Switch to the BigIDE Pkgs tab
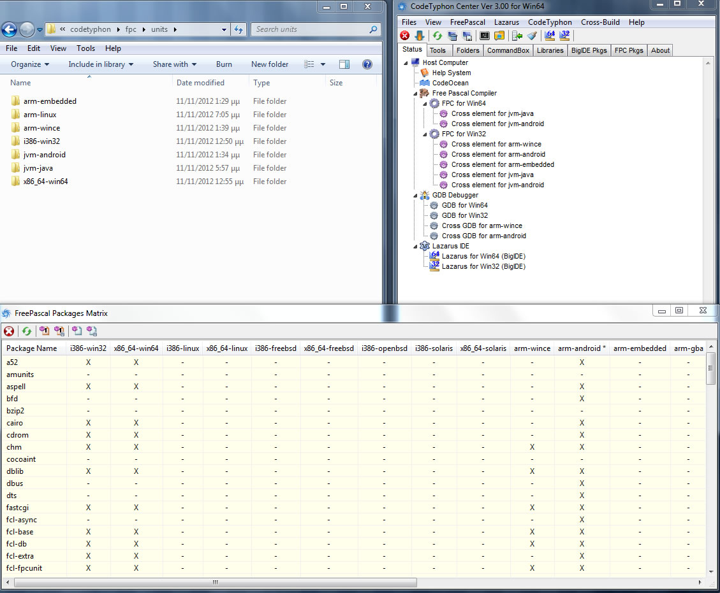This screenshot has width=720, height=593. pyautogui.click(x=589, y=50)
